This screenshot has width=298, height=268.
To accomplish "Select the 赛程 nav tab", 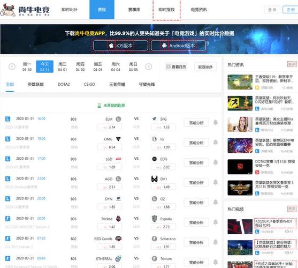I will 102,10.
